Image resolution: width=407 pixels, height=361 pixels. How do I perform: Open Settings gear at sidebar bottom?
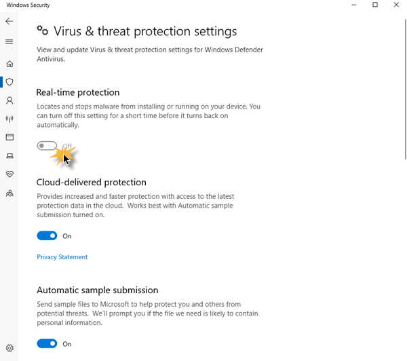pyautogui.click(x=9, y=348)
